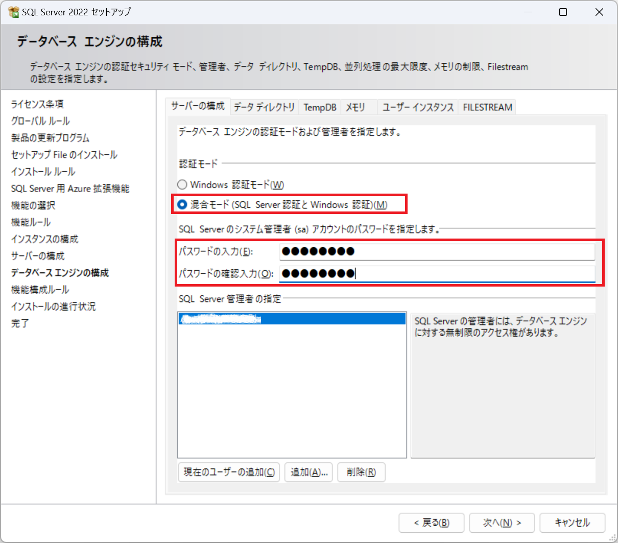Click インストール ルール step
Screen dimensions: 618x543
(43, 172)
